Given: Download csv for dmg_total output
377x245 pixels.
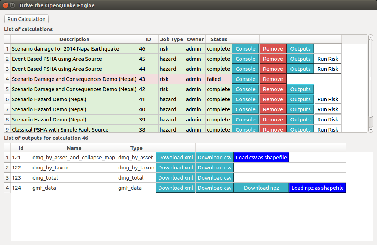Looking at the screenshot, I should coord(215,178).
